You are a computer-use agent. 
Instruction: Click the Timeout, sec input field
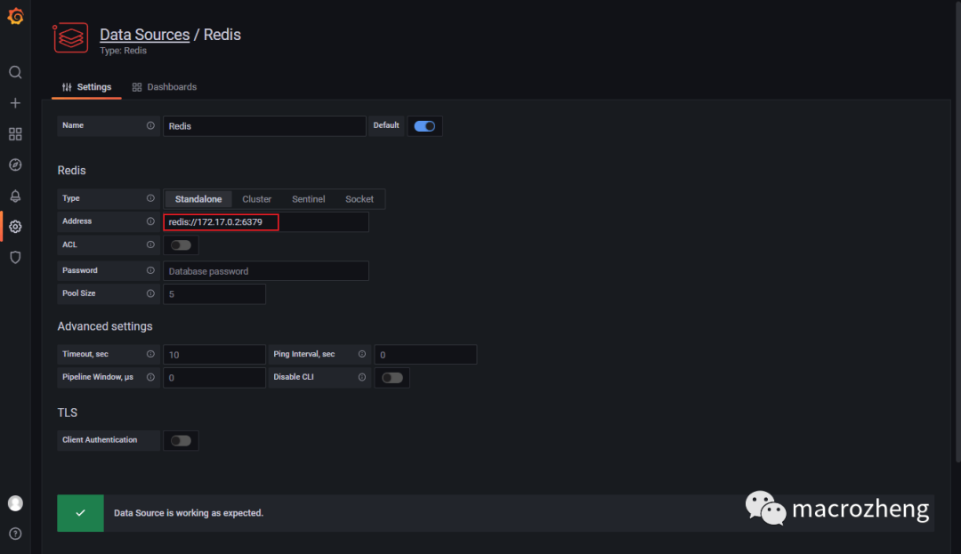coord(214,355)
